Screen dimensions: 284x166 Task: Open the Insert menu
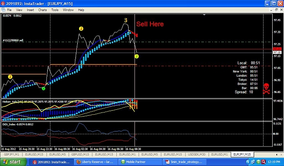coord(30,10)
